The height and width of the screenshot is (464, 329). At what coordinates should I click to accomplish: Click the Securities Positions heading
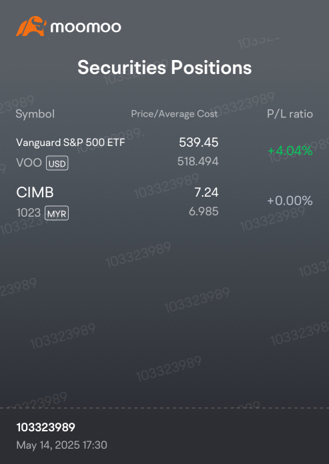[165, 67]
